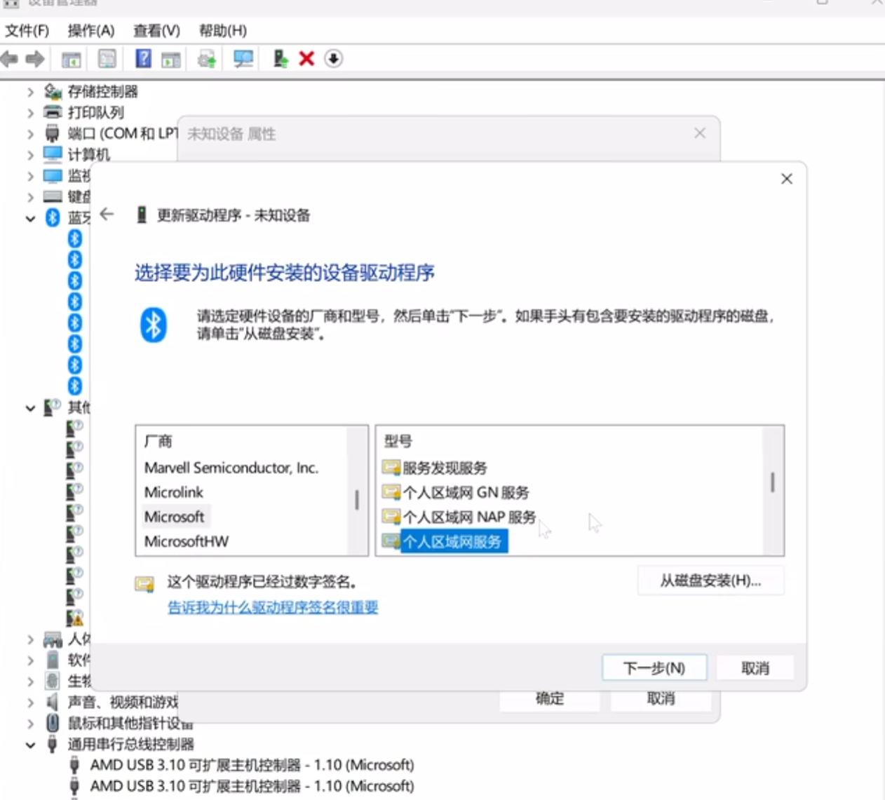The height and width of the screenshot is (800, 885).
Task: Select model 个人区域网 NAP 服务
Action: pos(469,517)
